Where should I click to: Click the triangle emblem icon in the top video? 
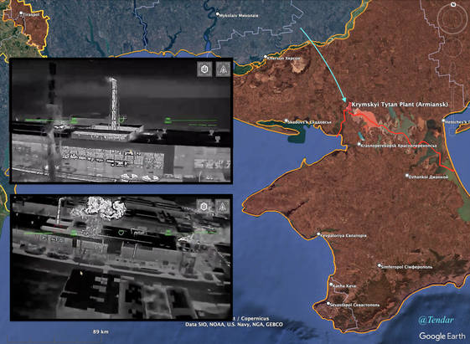pyautogui.click(x=224, y=69)
